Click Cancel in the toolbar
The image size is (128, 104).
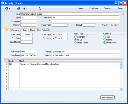coord(107,8)
